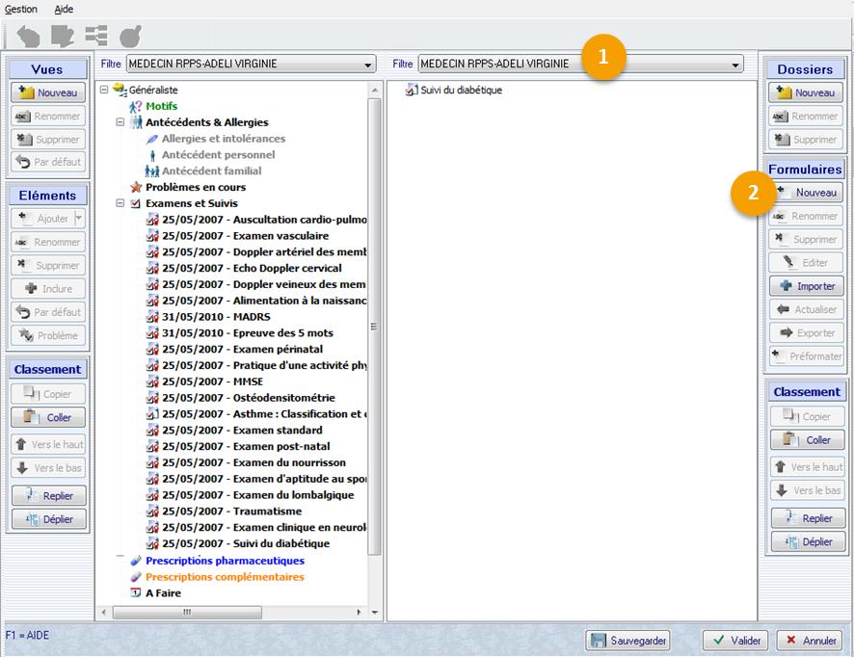Select the Motifs item in the tree
This screenshot has width=854, height=657.
[x=161, y=106]
